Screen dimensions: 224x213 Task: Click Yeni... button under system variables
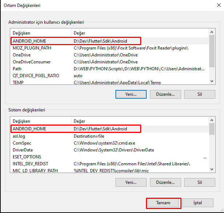(131, 182)
